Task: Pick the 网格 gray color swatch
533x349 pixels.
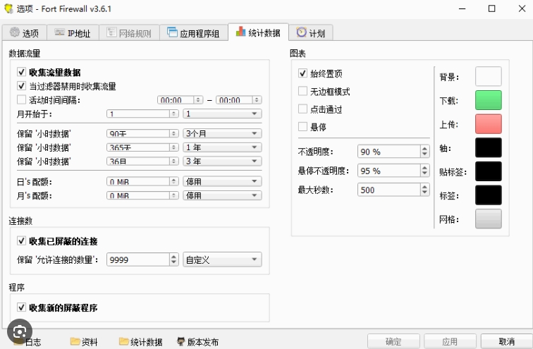Action: click(x=488, y=219)
